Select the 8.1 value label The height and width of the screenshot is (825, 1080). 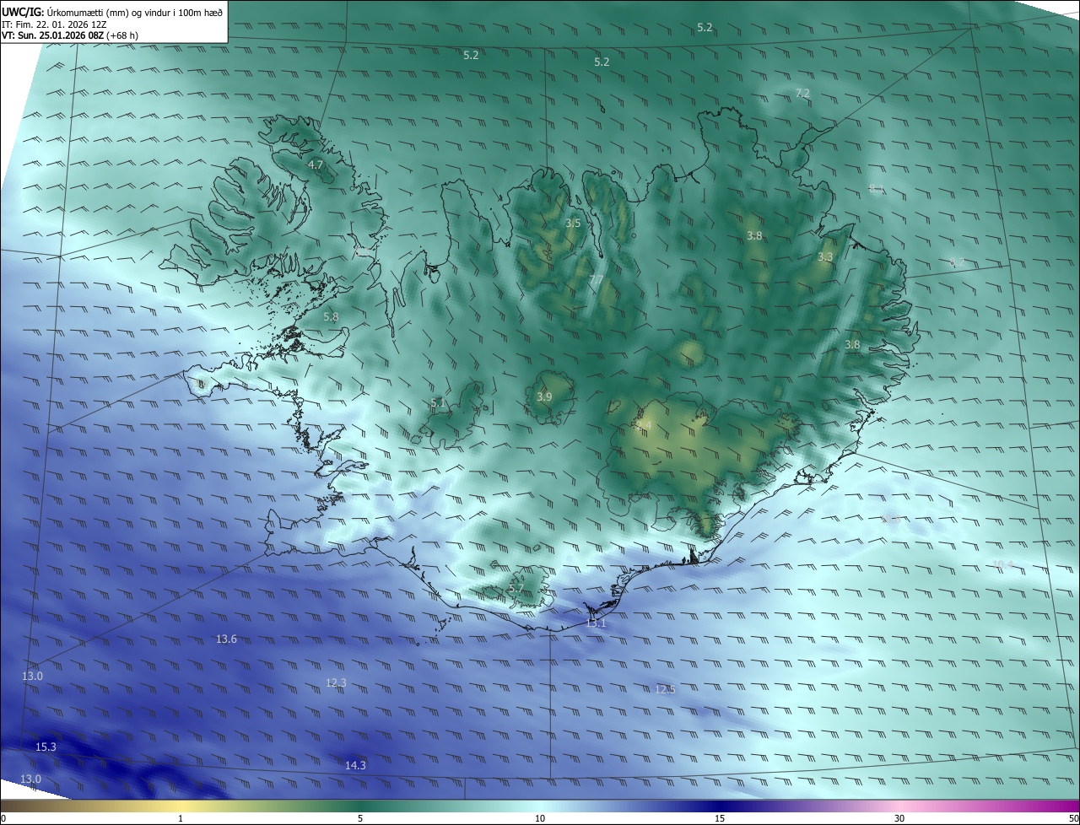coord(877,189)
